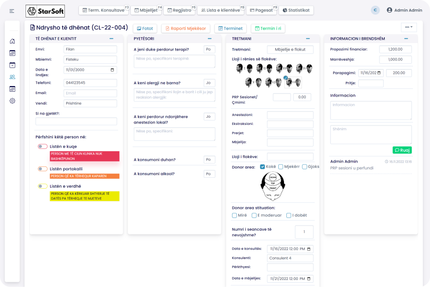Open the konsumoni alkool Po dropdown
Screen dimensions: 430x287
point(209,174)
